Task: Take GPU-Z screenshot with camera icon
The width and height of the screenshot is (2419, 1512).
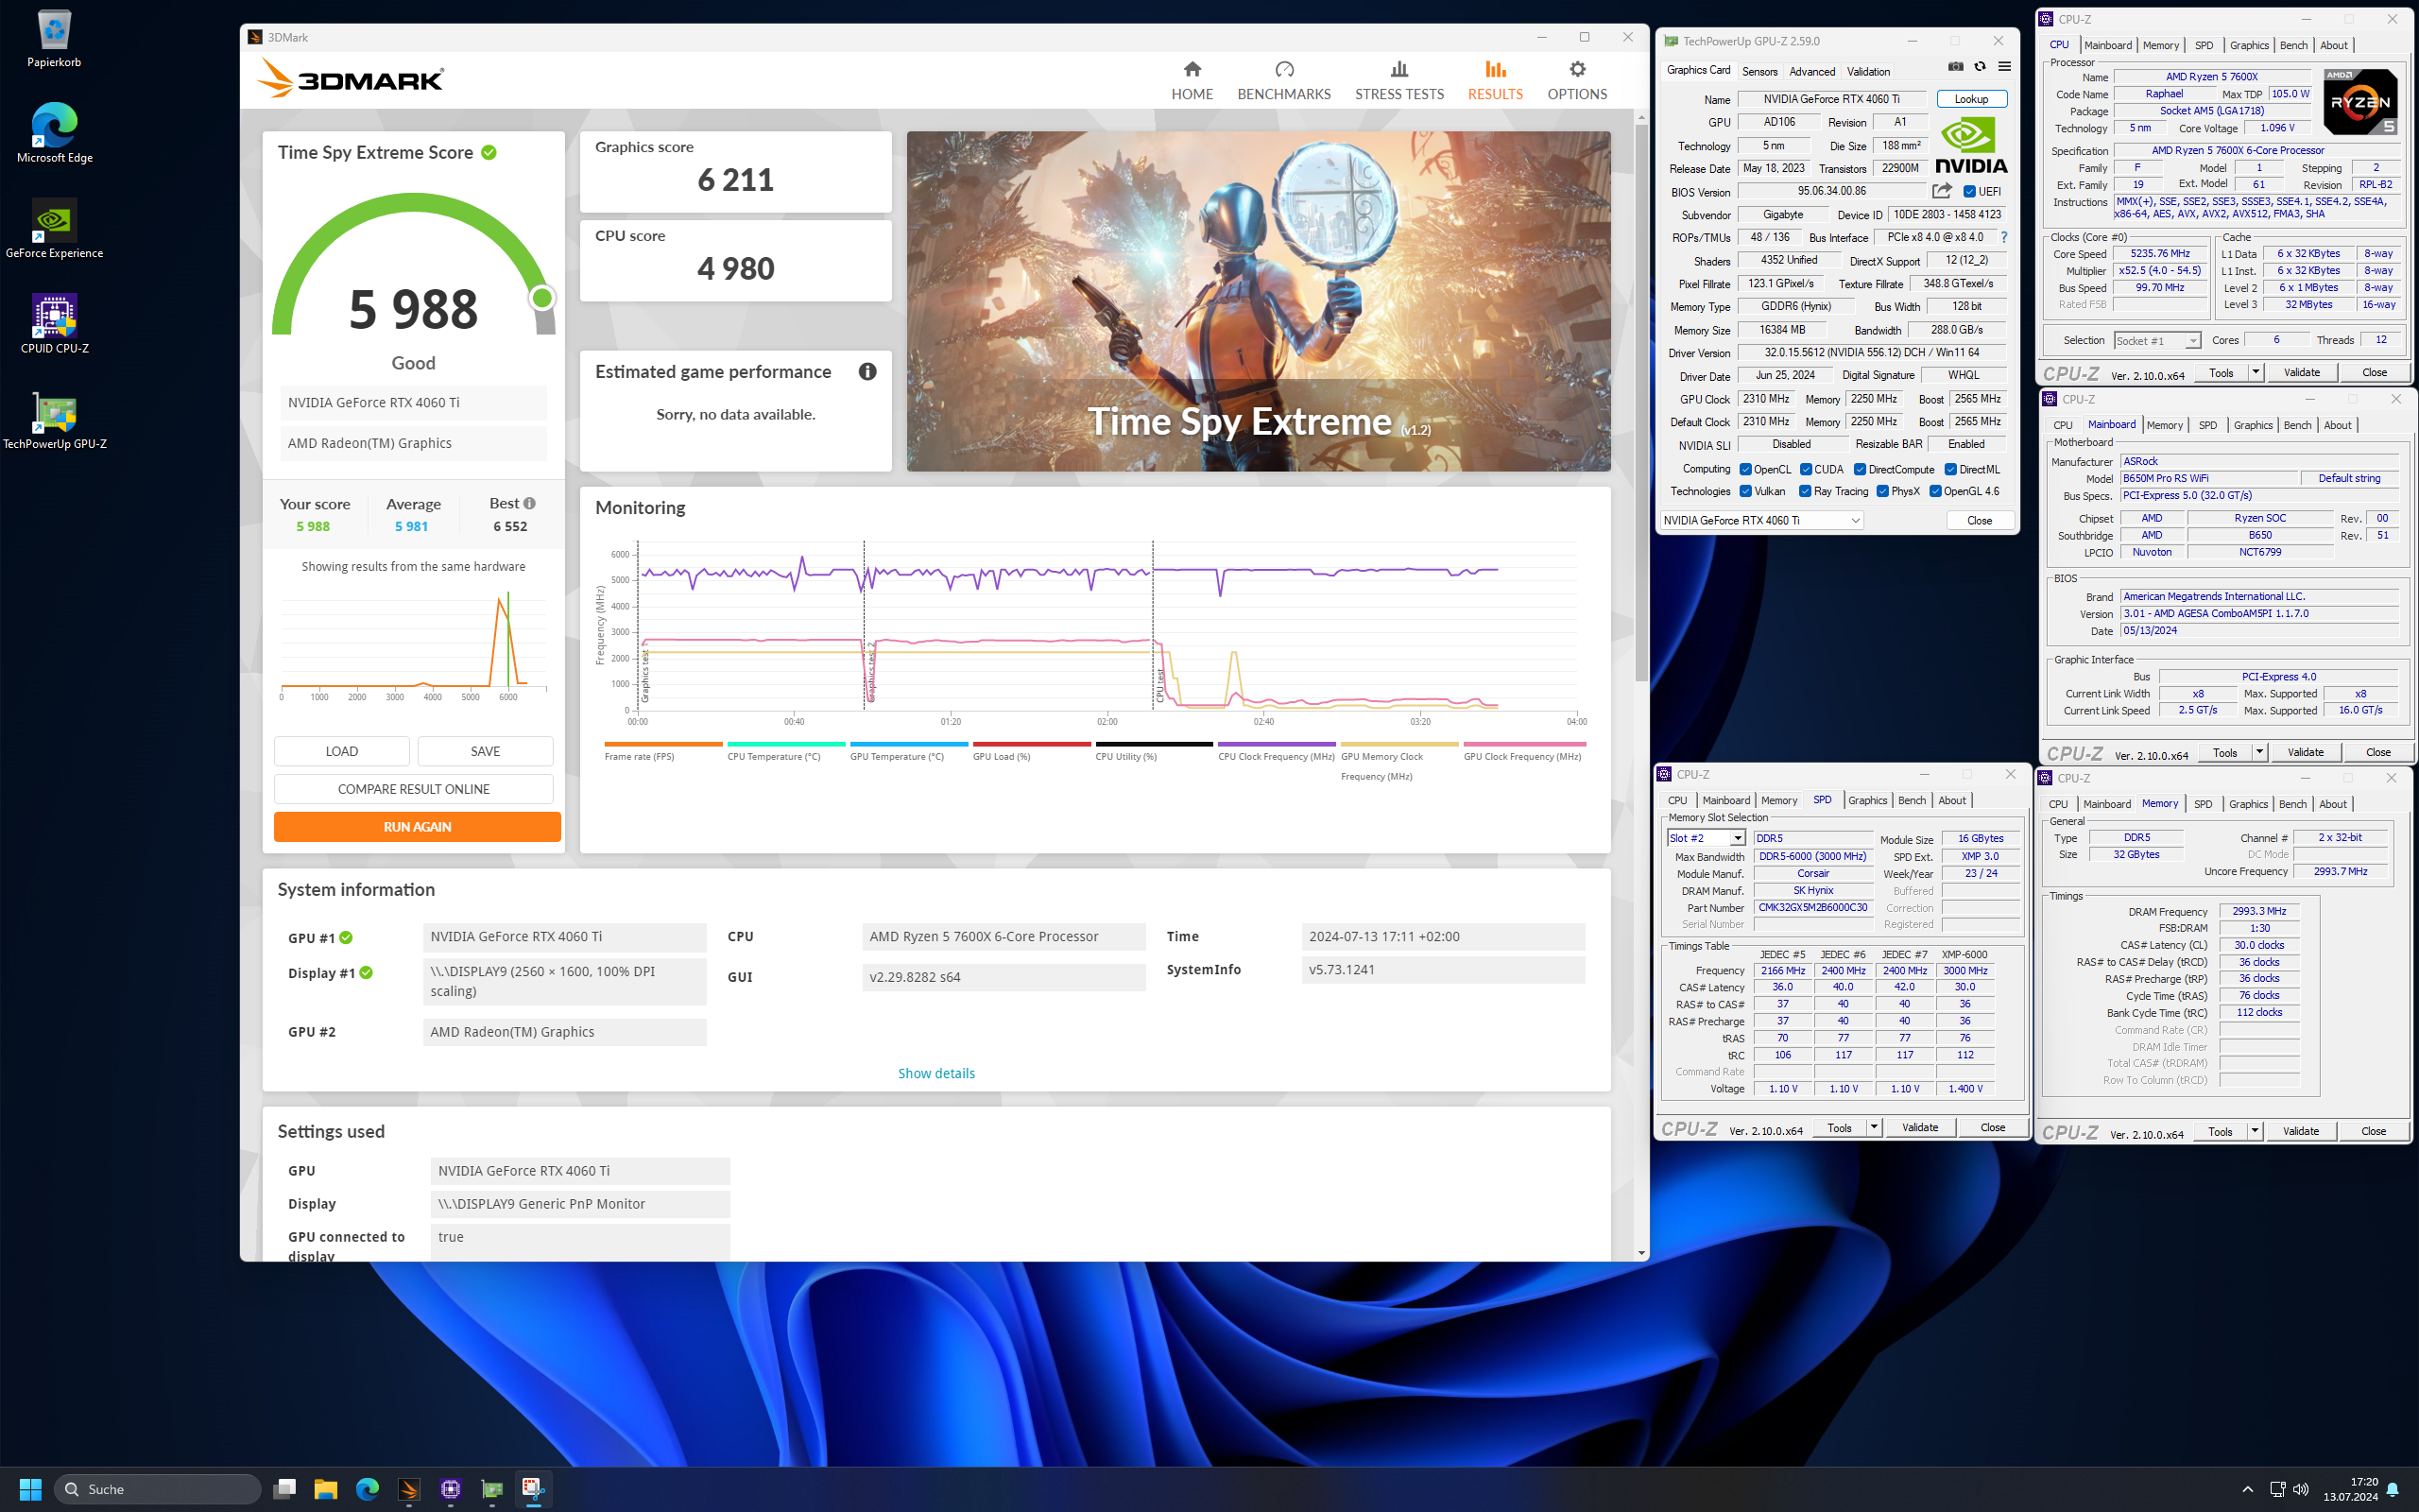Action: [x=1955, y=67]
